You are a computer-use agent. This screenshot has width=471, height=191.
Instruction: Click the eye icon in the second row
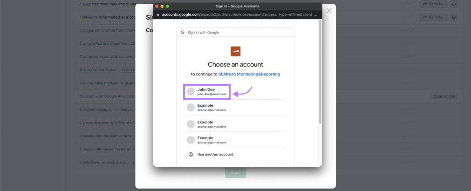coord(454,17)
